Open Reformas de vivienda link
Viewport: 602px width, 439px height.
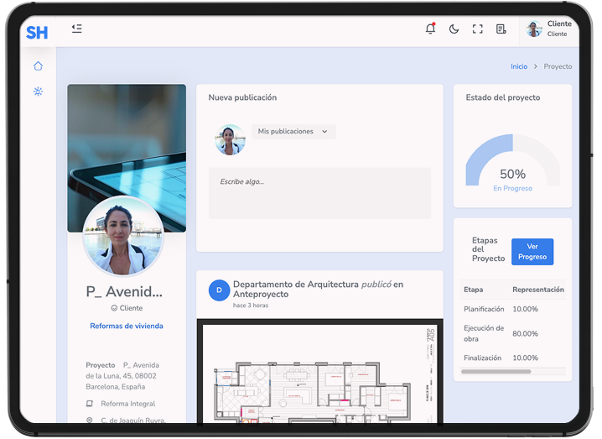(127, 326)
